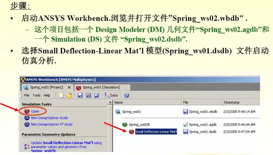Sort by the Name column header
The image size is (273, 155).
coord(147,102)
